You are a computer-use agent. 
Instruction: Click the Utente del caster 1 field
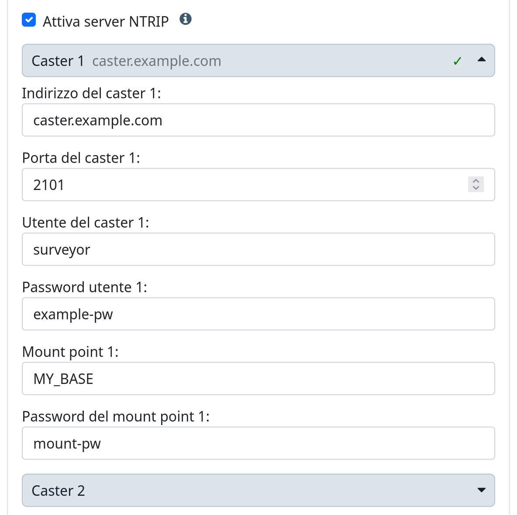258,249
